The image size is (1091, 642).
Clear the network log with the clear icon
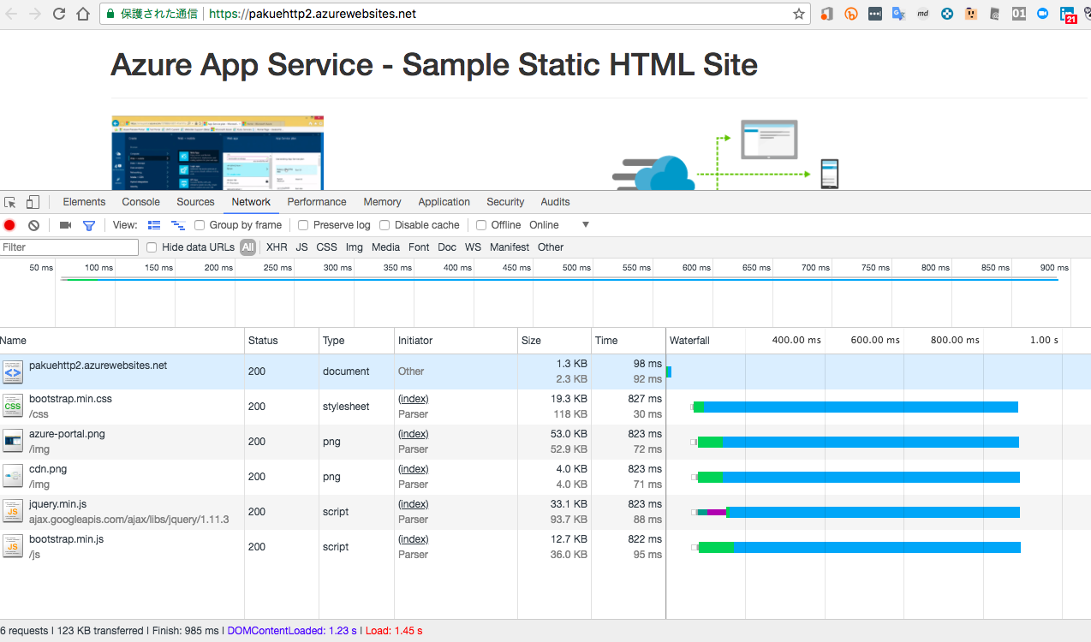[x=33, y=225]
